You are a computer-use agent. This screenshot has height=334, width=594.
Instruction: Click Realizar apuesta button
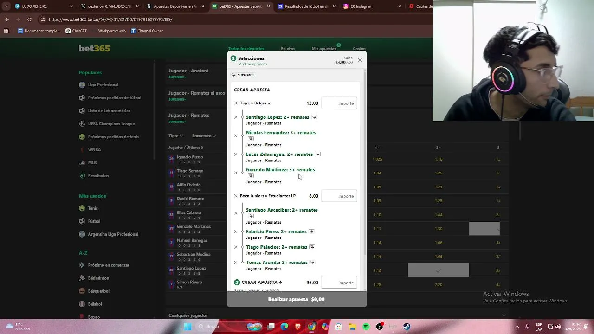tap(297, 299)
